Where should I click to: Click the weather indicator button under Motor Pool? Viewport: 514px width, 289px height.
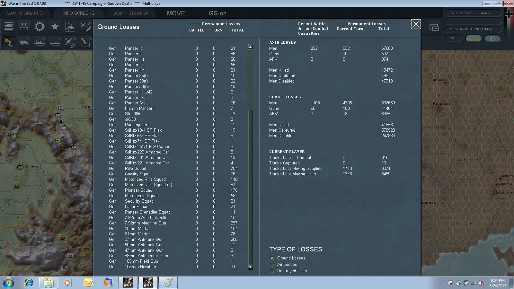[473, 38]
